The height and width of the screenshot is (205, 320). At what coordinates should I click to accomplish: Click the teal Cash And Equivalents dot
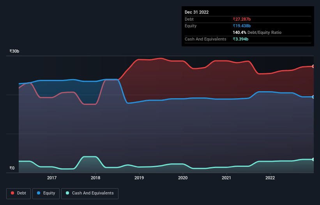click(x=67, y=193)
